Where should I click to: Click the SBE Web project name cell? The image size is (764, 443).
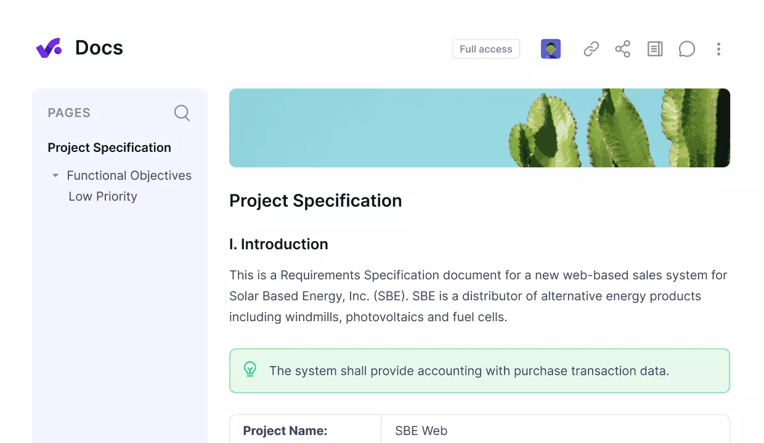tap(421, 431)
